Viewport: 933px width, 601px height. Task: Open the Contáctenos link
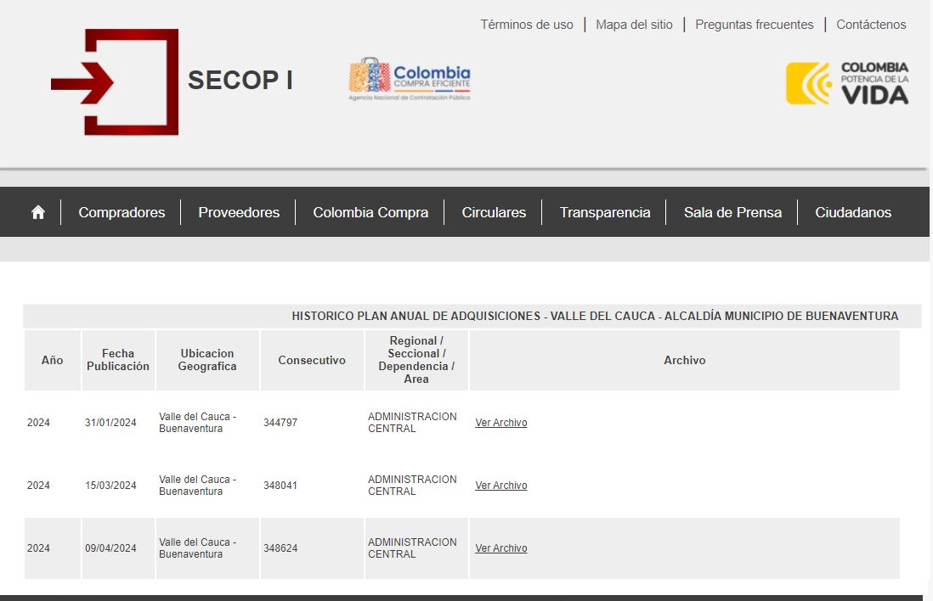871,25
